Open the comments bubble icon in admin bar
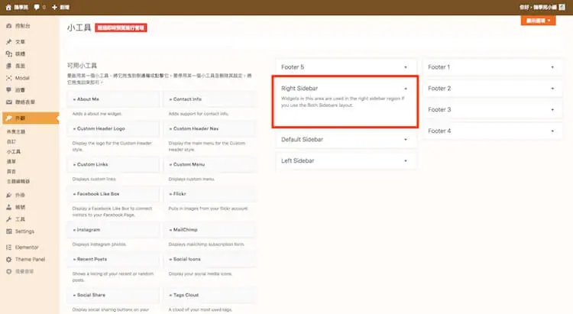Screen dimensions: 573x314 click(x=37, y=8)
